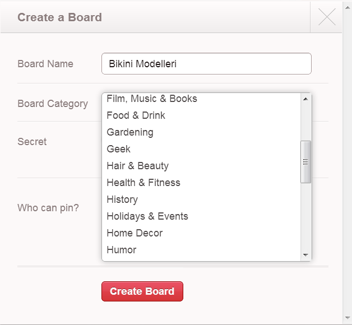Screen dimensions: 352x325
Task: Click the Who can pin? label
Action: click(x=48, y=208)
